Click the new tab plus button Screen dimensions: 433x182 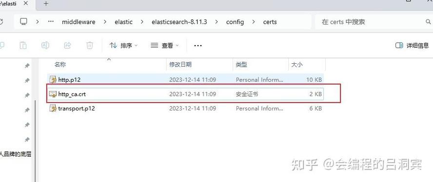pos(46,3)
